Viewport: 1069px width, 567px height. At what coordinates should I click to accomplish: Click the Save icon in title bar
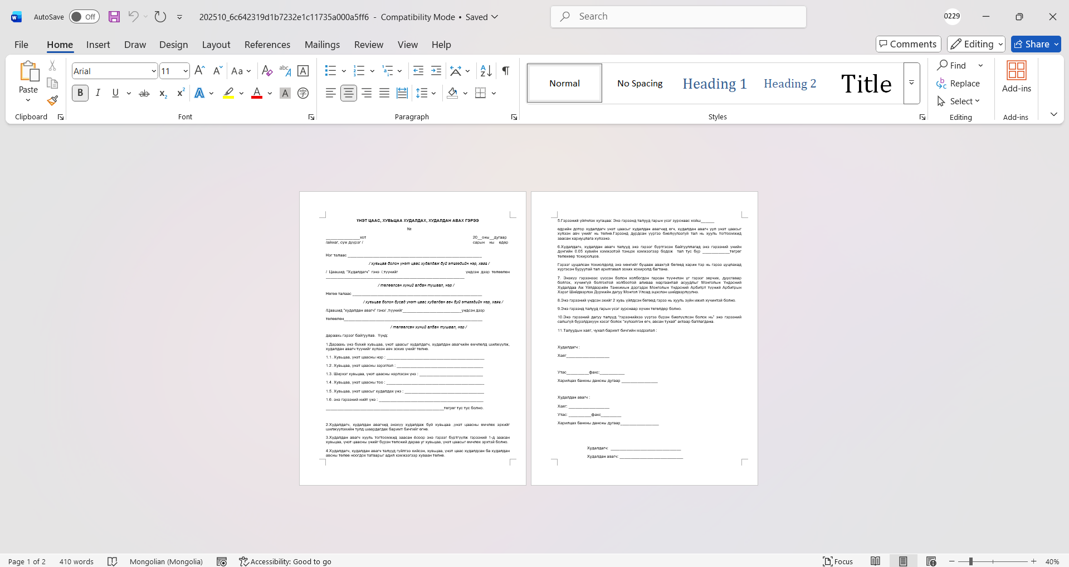[x=114, y=17]
